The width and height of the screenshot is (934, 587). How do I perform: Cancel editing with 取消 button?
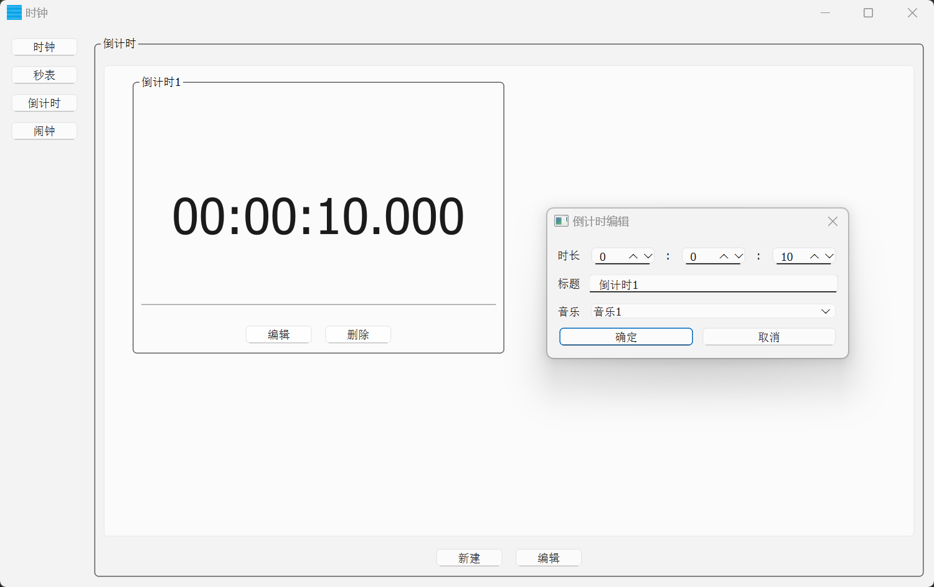pos(768,337)
